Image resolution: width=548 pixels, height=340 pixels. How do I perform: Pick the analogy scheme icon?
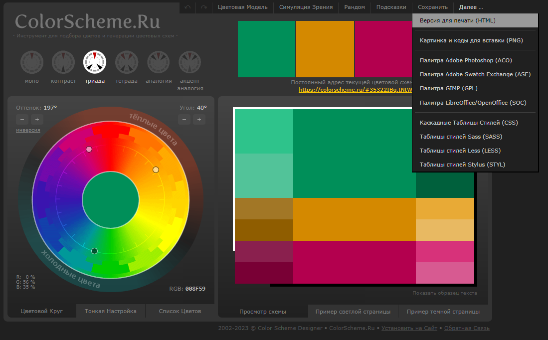(x=159, y=62)
